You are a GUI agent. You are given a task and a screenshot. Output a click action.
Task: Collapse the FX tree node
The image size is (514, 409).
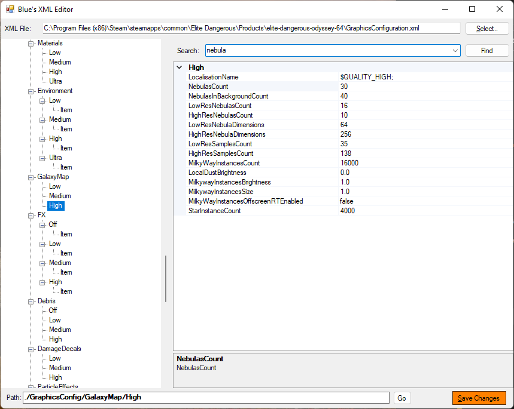click(x=31, y=216)
